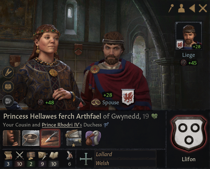The image size is (210, 169).
Task: Click the mask secrets icon
Action: coord(8,101)
